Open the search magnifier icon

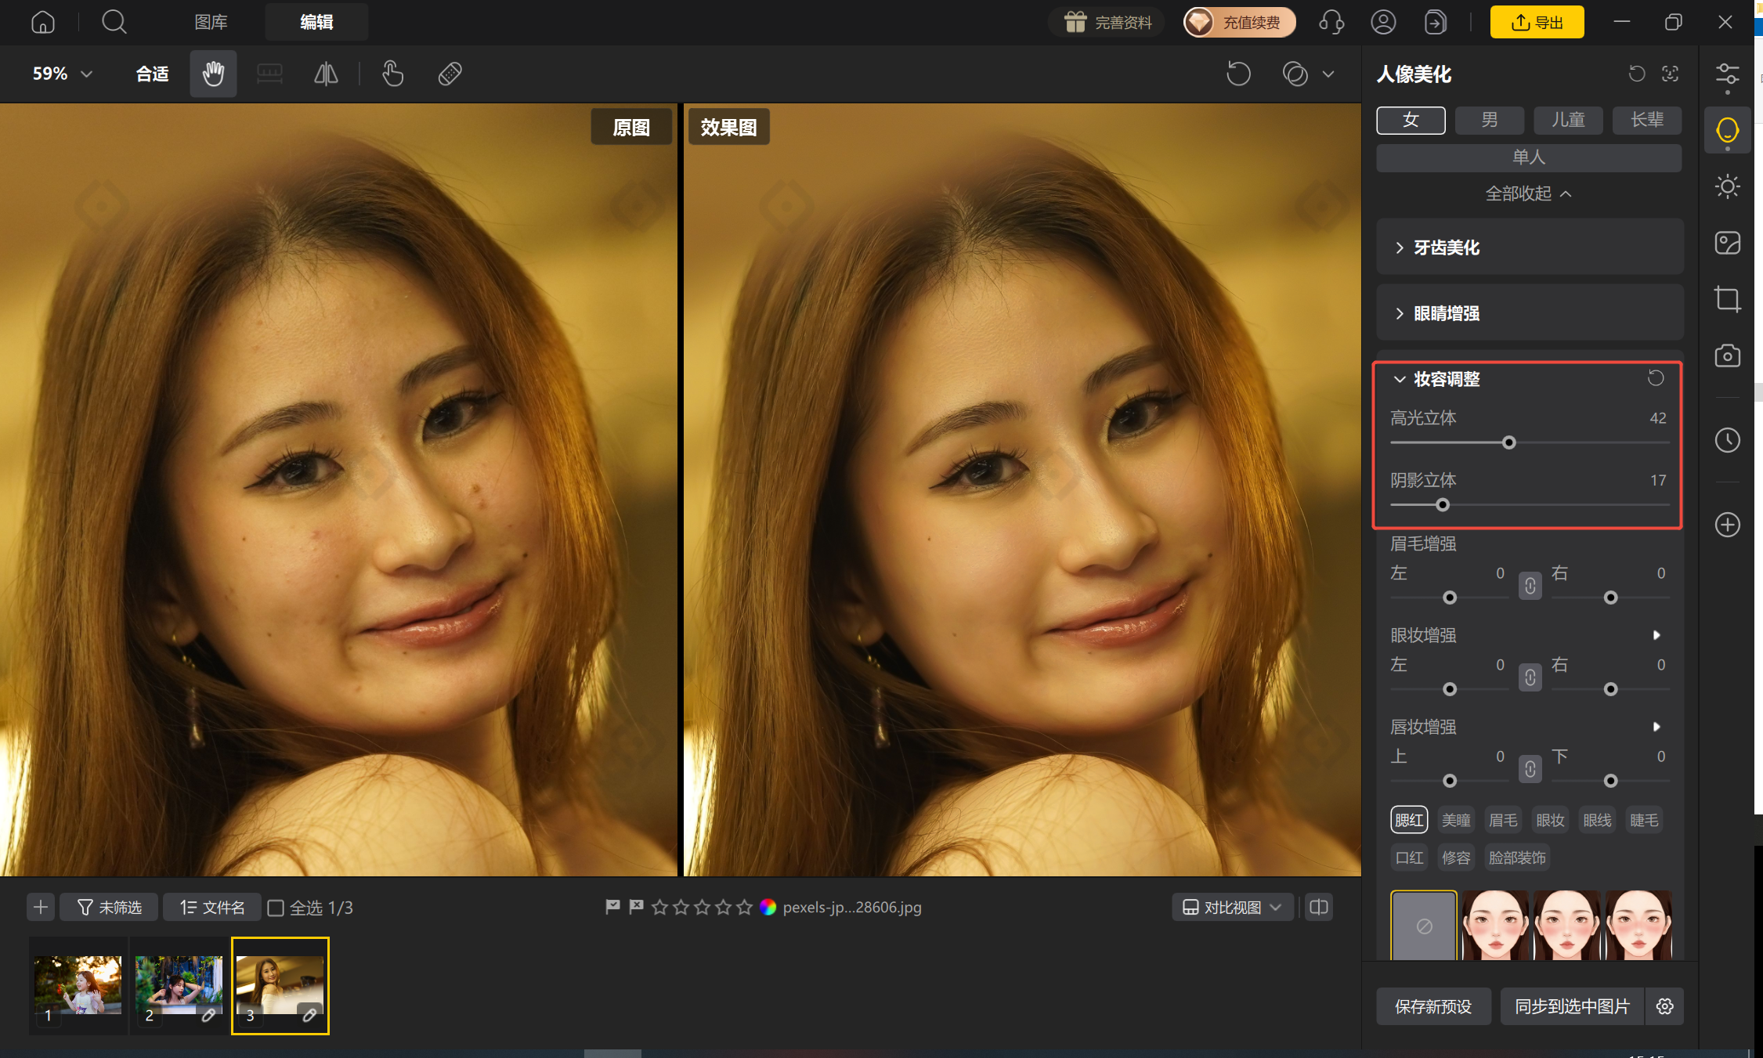pos(114,22)
